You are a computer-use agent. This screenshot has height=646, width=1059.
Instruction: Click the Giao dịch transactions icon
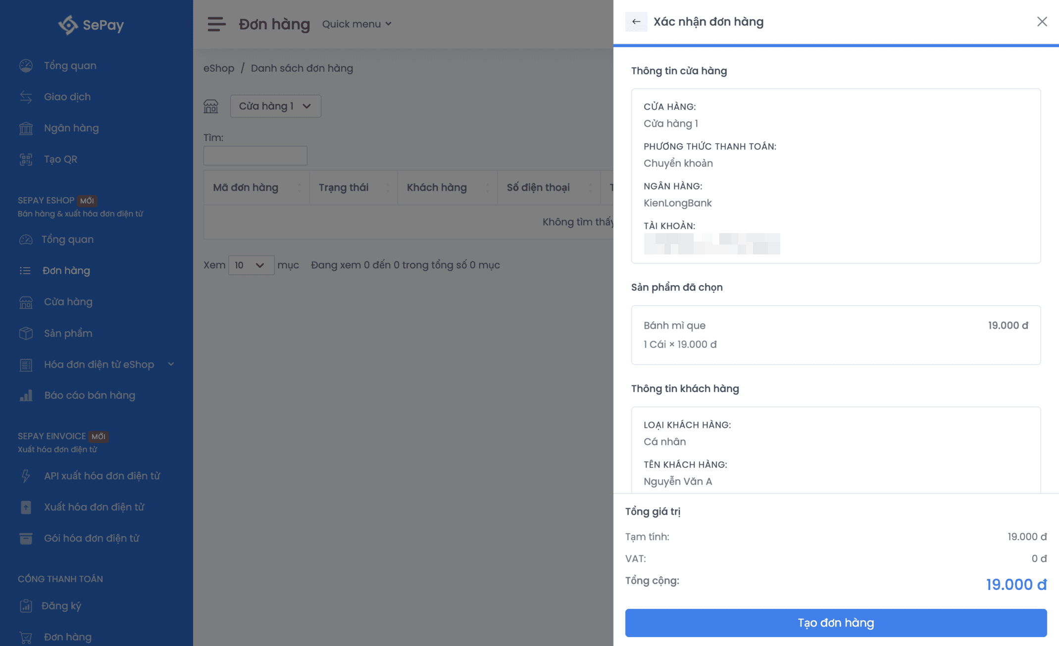click(26, 97)
